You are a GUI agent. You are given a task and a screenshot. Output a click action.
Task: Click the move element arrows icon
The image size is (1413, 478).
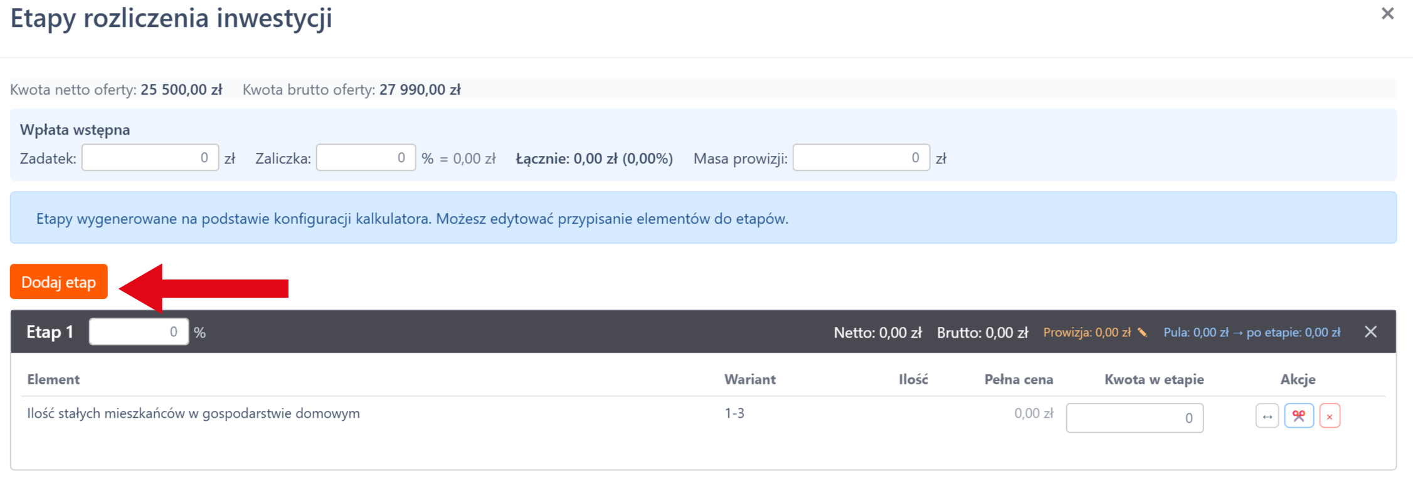(1267, 417)
